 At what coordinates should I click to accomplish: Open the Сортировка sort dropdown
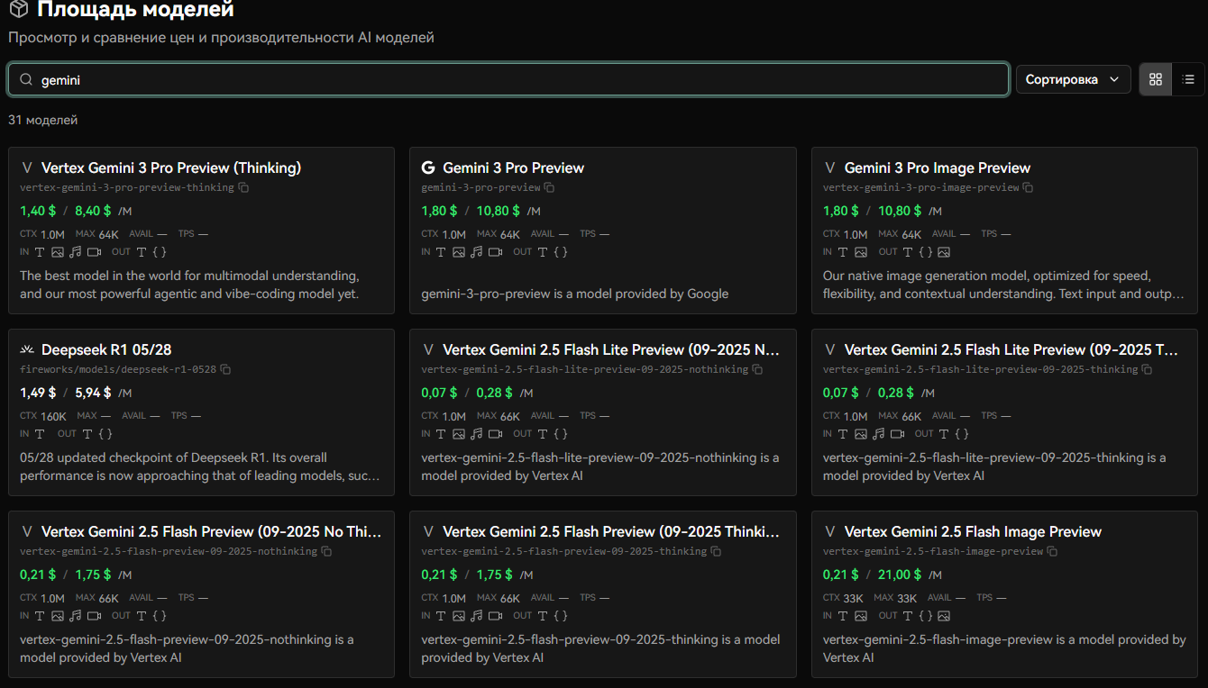pos(1073,79)
